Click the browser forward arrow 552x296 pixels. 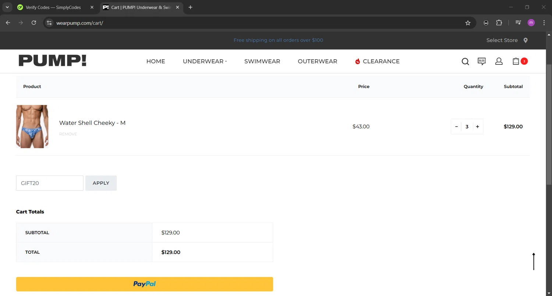pyautogui.click(x=21, y=23)
